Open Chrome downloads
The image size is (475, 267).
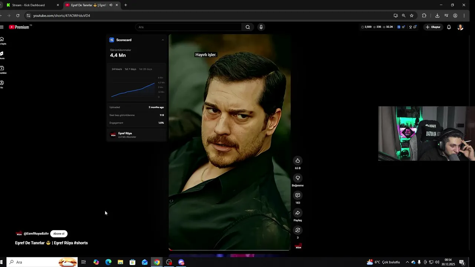[437, 16]
